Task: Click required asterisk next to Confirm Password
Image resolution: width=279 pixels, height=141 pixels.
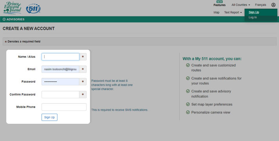Action: pos(83,94)
